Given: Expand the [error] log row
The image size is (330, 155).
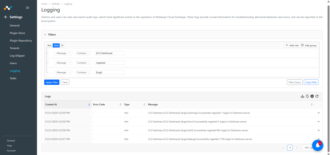Looking at the screenshot, I should click(318, 122).
